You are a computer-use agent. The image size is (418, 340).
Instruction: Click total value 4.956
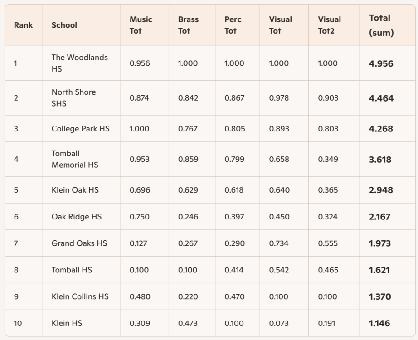[381, 64]
